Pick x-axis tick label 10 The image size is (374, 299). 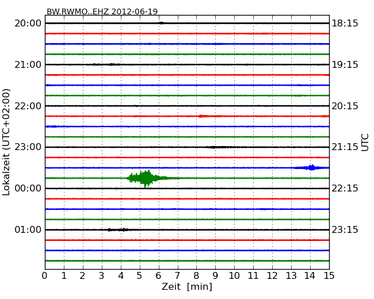point(234,275)
